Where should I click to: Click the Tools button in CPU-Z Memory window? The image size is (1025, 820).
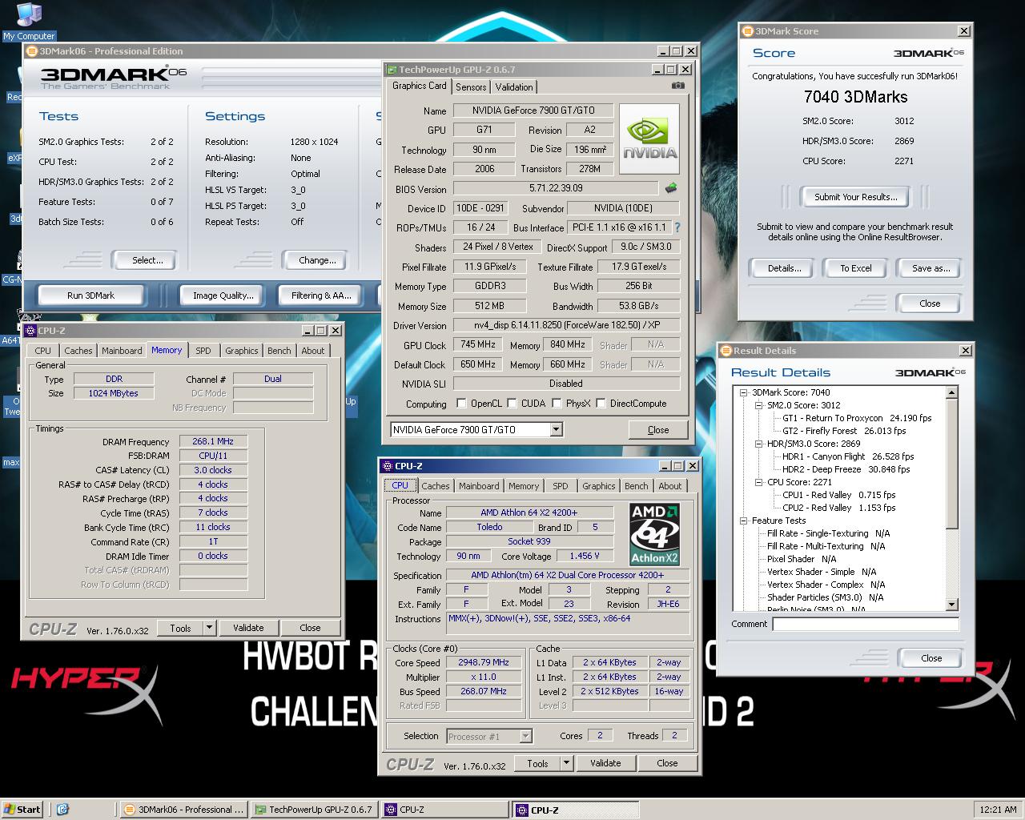click(x=181, y=628)
